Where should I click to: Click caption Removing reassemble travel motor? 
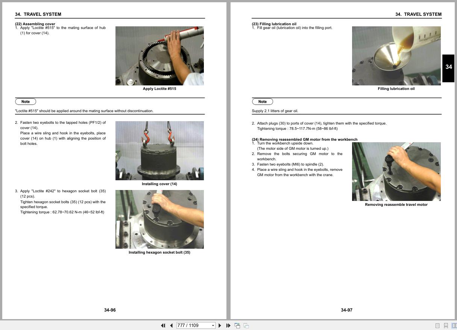(x=396, y=205)
